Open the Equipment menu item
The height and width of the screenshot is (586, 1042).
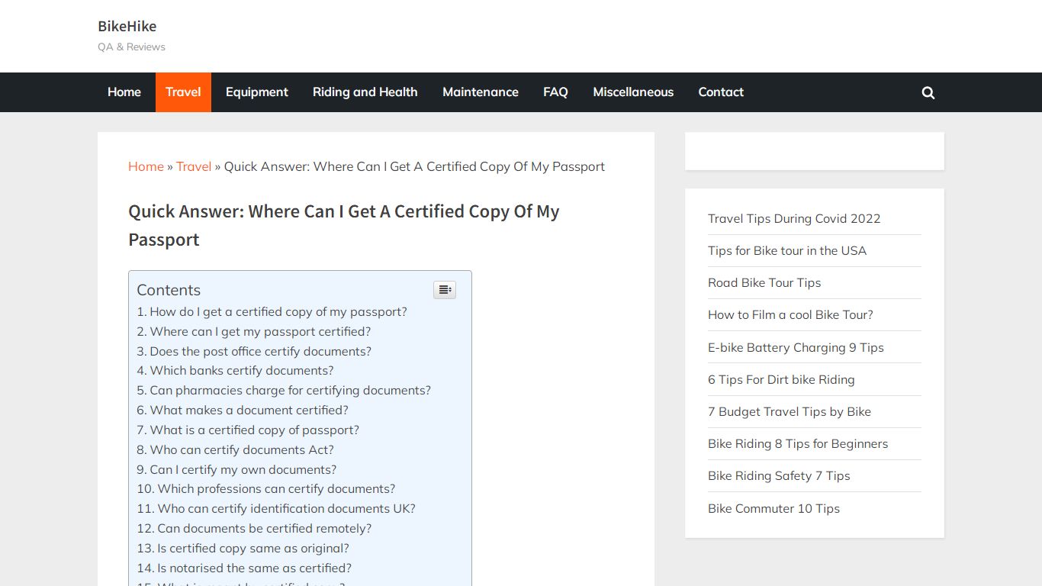pyautogui.click(x=257, y=92)
